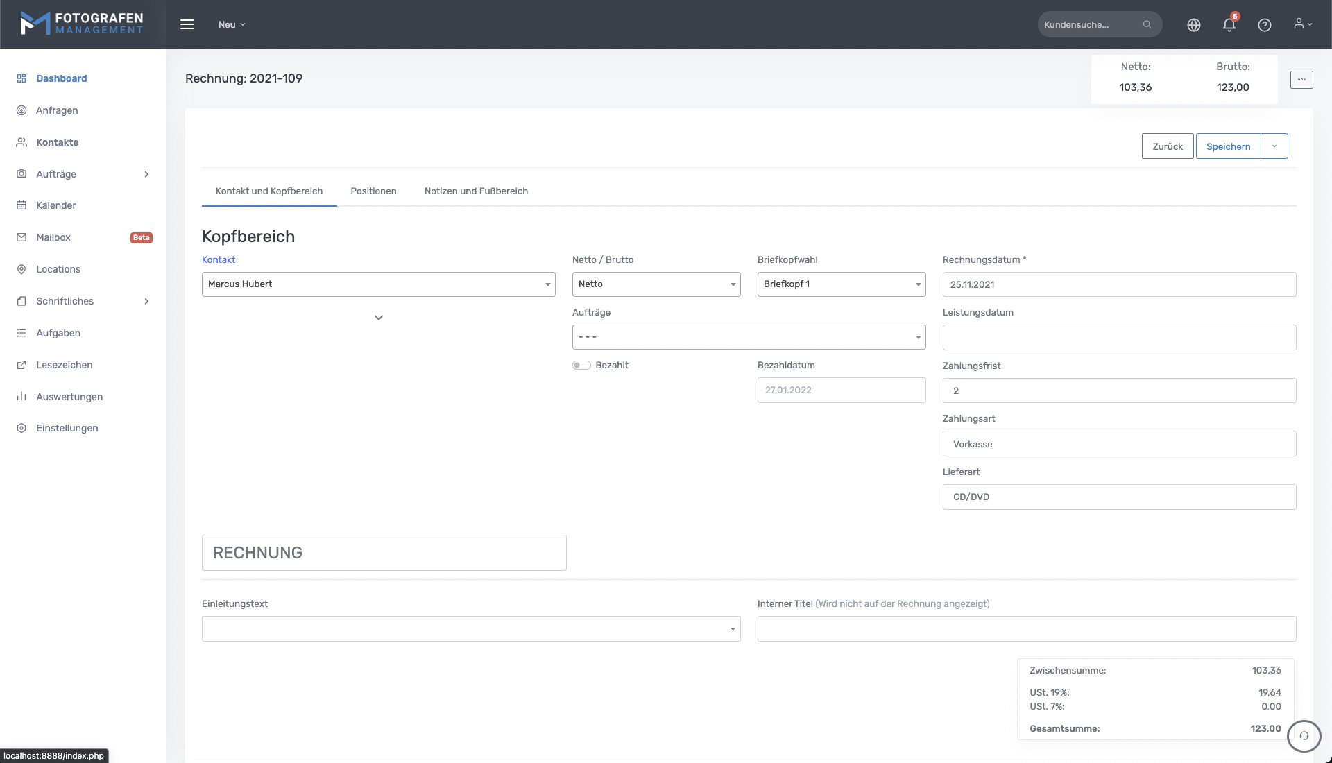Screen dimensions: 1332x763
Task: Expand contact details chevron below Kontakt
Action: click(x=379, y=318)
